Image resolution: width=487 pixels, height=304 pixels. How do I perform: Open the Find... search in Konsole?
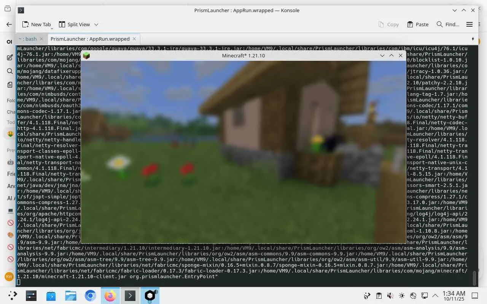click(x=448, y=24)
